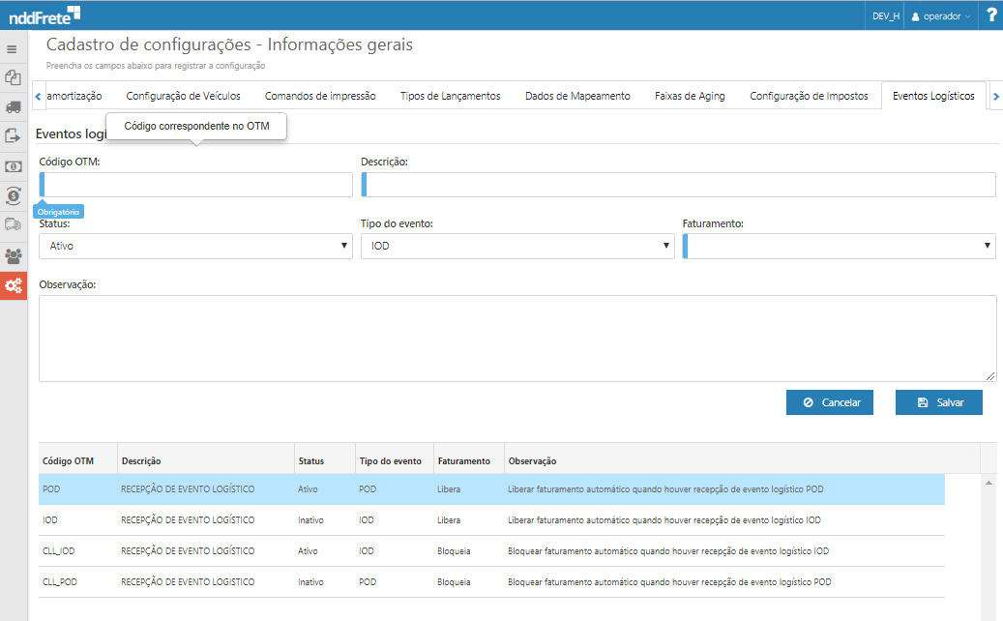Open the users group sidebar icon
Image resolution: width=1003 pixels, height=621 pixels.
pyautogui.click(x=13, y=256)
